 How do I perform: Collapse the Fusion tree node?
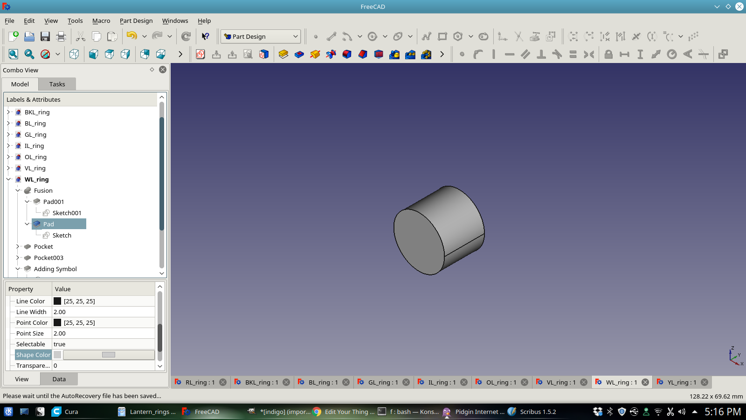(x=18, y=190)
